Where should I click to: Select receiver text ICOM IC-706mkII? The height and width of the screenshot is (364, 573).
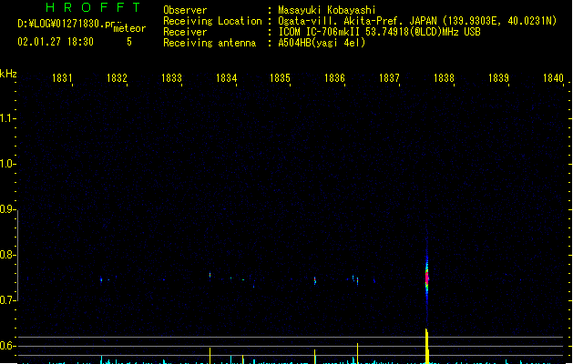pyautogui.click(x=319, y=32)
